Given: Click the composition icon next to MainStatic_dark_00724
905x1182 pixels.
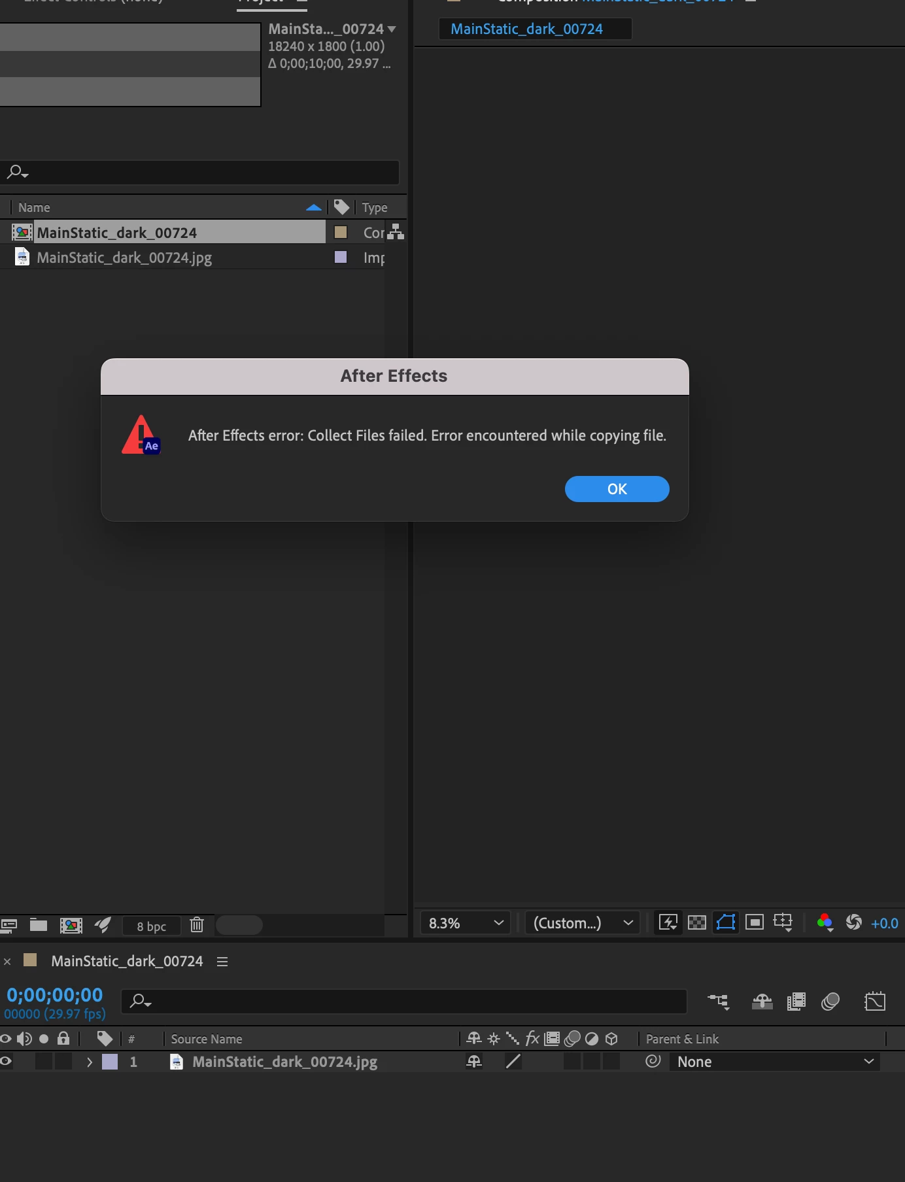Looking at the screenshot, I should (22, 233).
